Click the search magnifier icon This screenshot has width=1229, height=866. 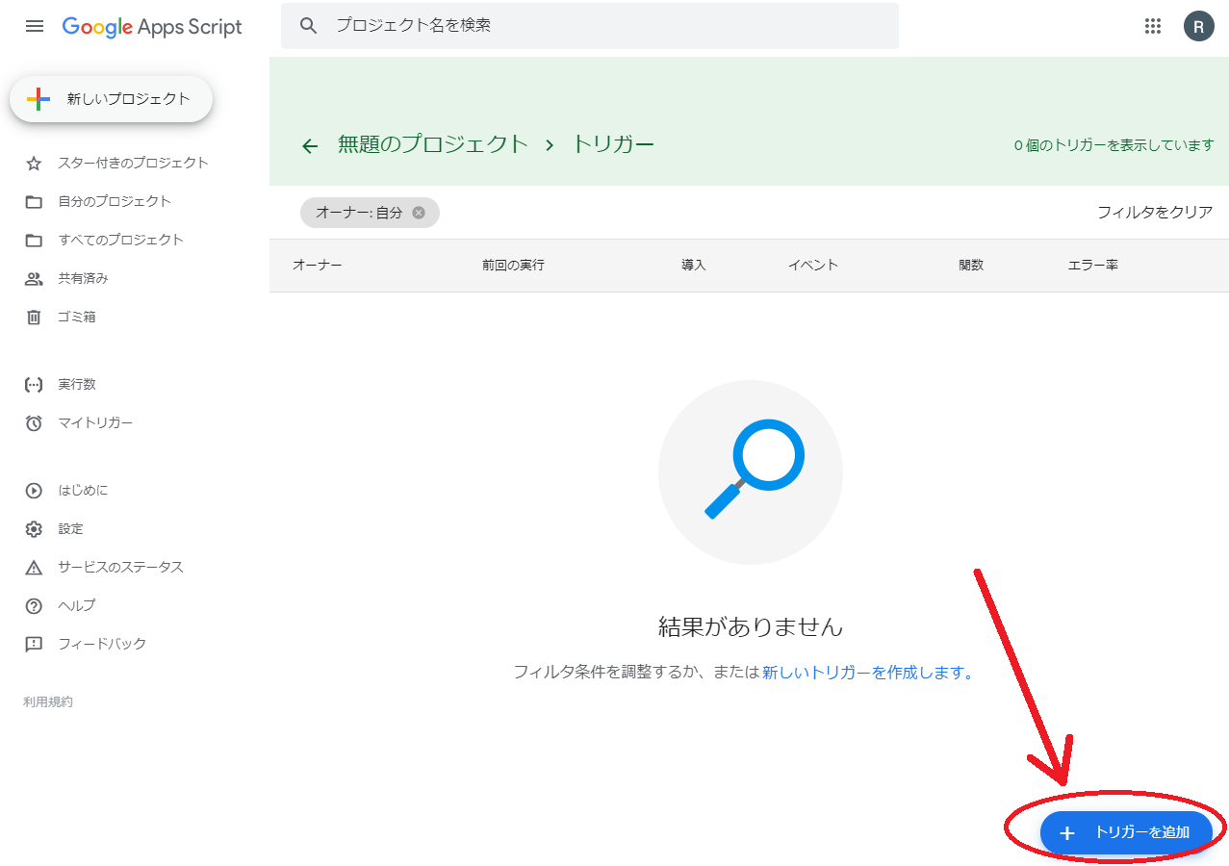[308, 26]
